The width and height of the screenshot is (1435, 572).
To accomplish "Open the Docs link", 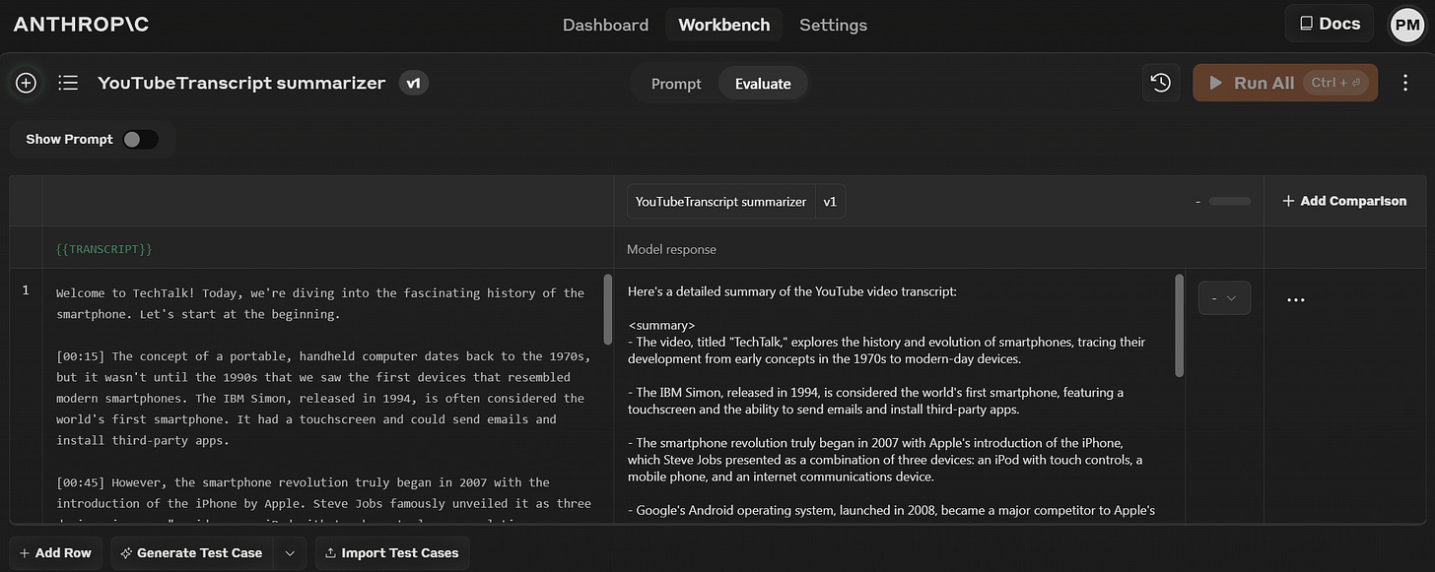I will point(1330,24).
